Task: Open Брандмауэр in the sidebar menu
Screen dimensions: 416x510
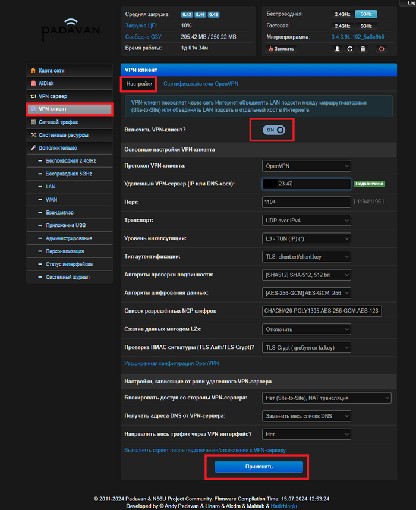Action: (59, 212)
